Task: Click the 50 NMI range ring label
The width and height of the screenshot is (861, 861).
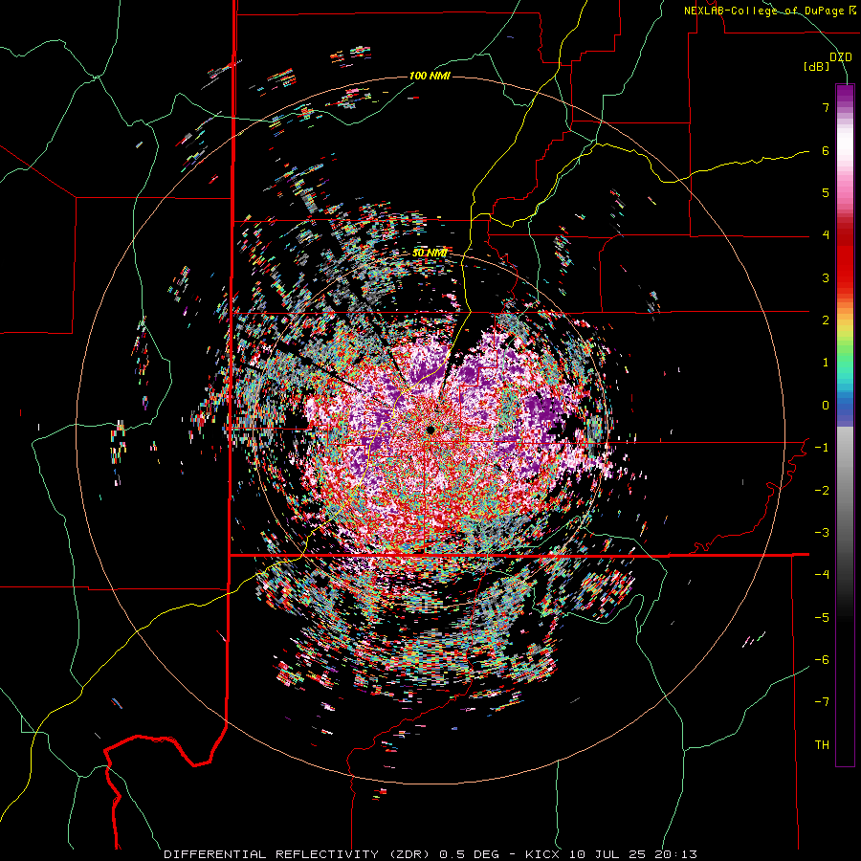Action: [x=430, y=253]
